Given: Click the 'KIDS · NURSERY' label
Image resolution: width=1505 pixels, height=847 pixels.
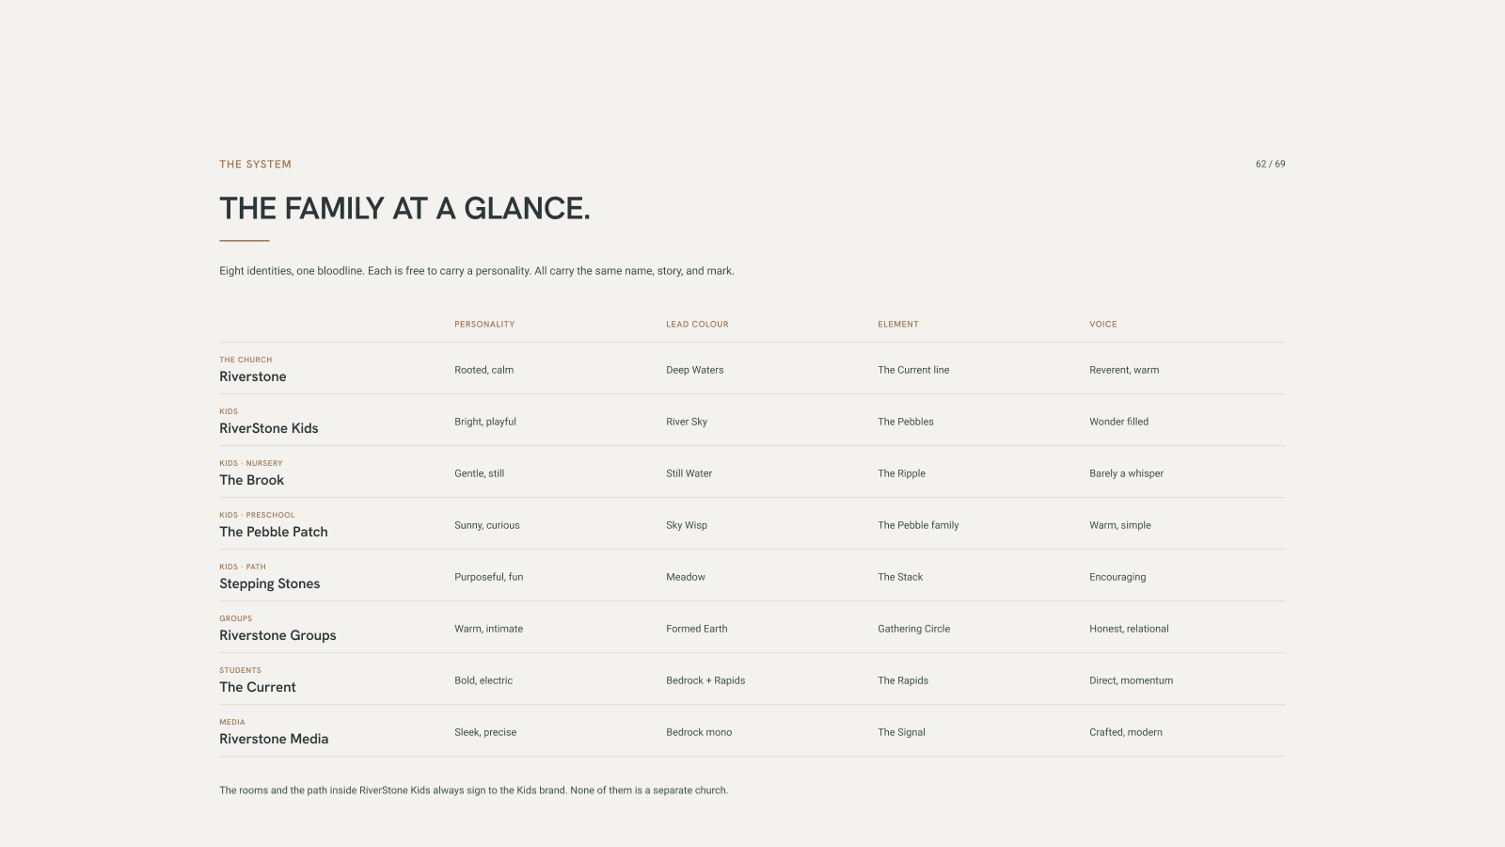Looking at the screenshot, I should click(251, 463).
